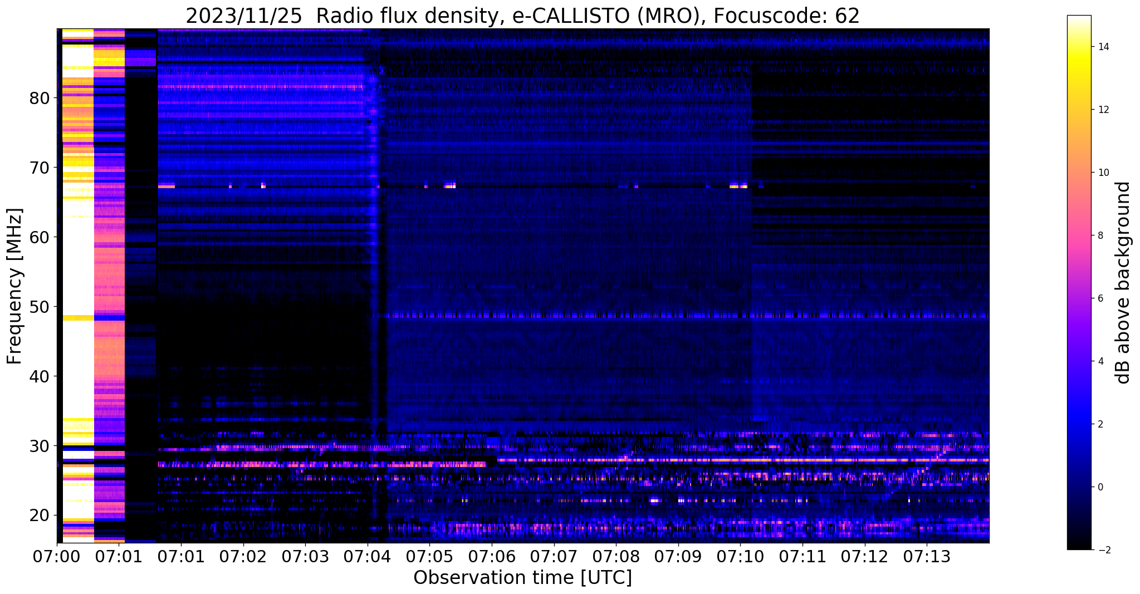Click the 20 MHz frequency tick label
The height and width of the screenshot is (594, 1140).
[40, 516]
